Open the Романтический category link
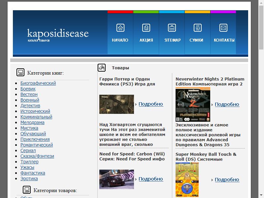Screen dimensions: 264x198 tap(37, 145)
